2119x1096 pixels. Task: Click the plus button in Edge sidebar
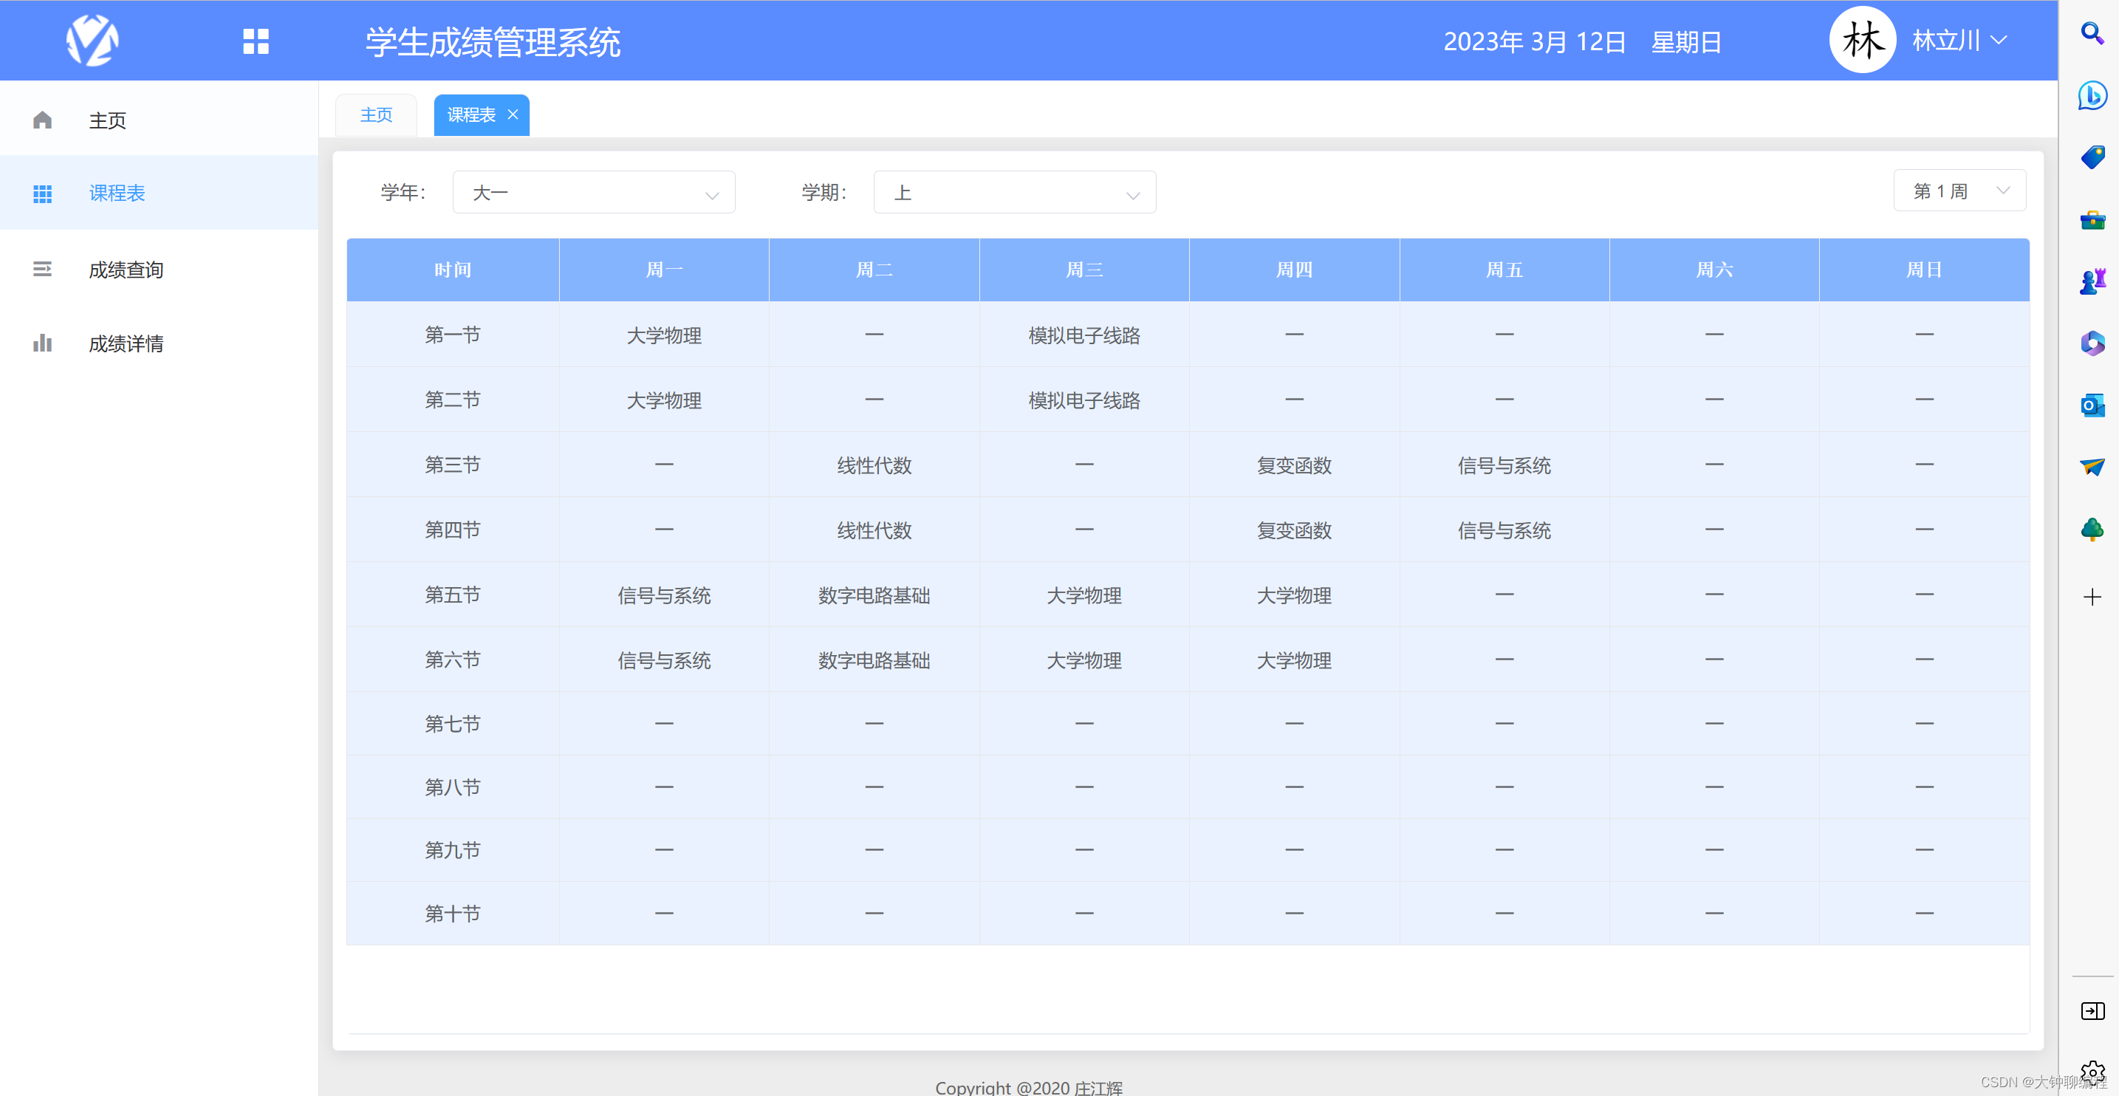[2092, 597]
